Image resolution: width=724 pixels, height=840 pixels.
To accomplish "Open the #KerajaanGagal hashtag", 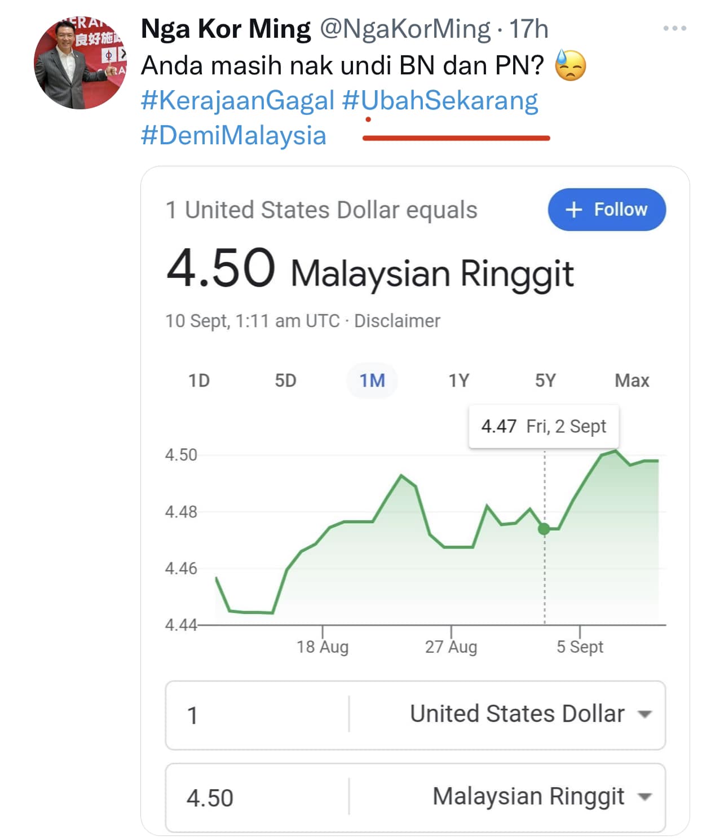I will 237,101.
